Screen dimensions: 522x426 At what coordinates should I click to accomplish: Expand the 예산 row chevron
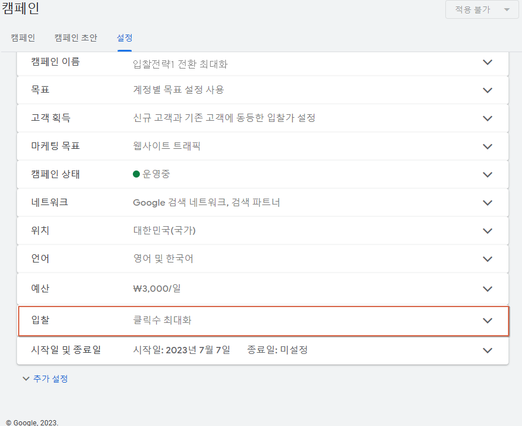click(487, 289)
